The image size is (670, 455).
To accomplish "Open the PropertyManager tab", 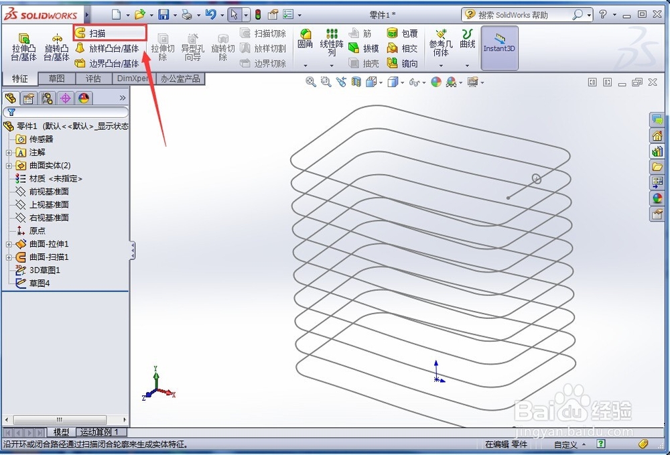I will pos(29,99).
